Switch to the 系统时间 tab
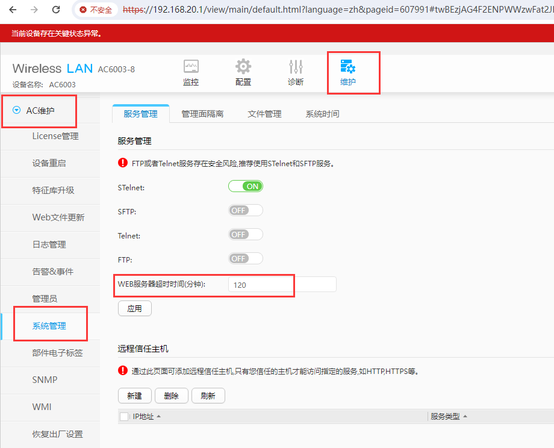The width and height of the screenshot is (554, 448). pos(322,114)
